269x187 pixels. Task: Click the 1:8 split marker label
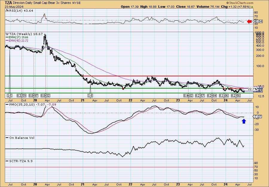(x=90, y=95)
